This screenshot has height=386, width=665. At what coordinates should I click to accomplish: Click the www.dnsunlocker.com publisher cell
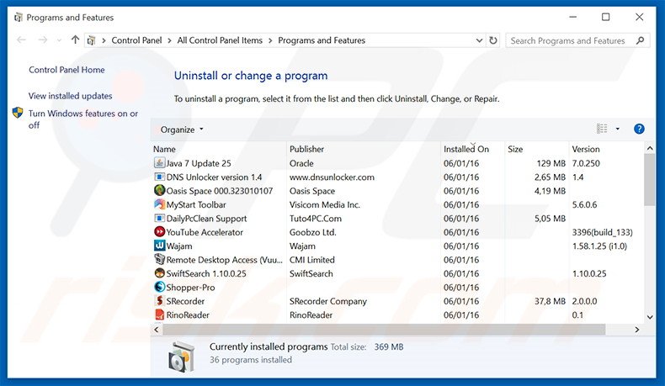pyautogui.click(x=332, y=177)
